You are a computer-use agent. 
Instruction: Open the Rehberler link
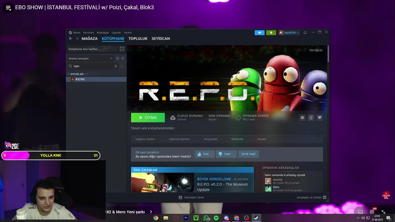pyautogui.click(x=237, y=139)
